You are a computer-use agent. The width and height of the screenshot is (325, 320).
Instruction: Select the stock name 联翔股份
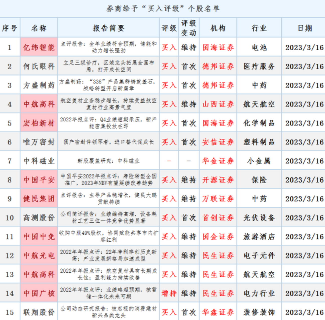[39, 312]
